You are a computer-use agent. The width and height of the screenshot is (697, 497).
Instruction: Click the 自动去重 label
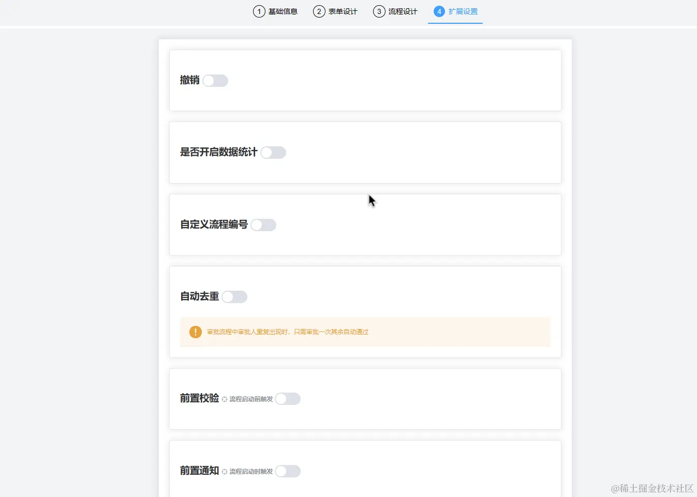point(199,296)
